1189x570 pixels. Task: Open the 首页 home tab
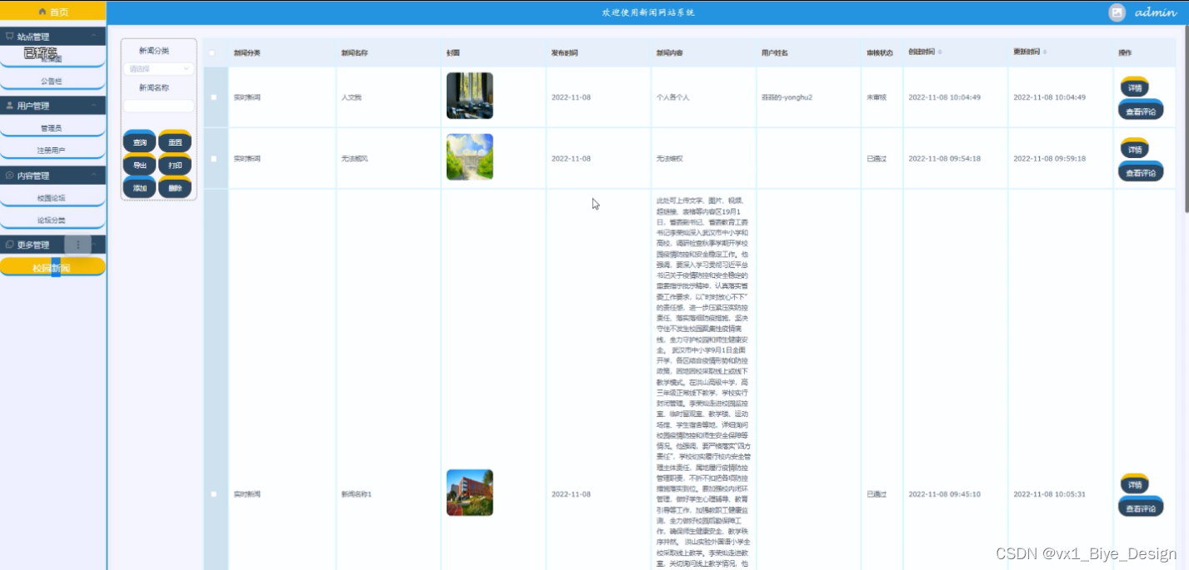[52, 12]
